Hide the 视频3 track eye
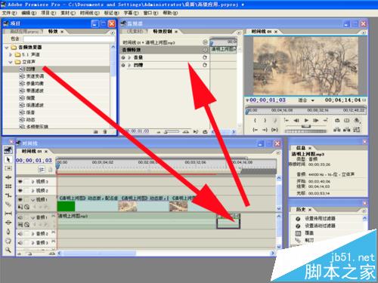The image size is (378, 283). [x=20, y=181]
